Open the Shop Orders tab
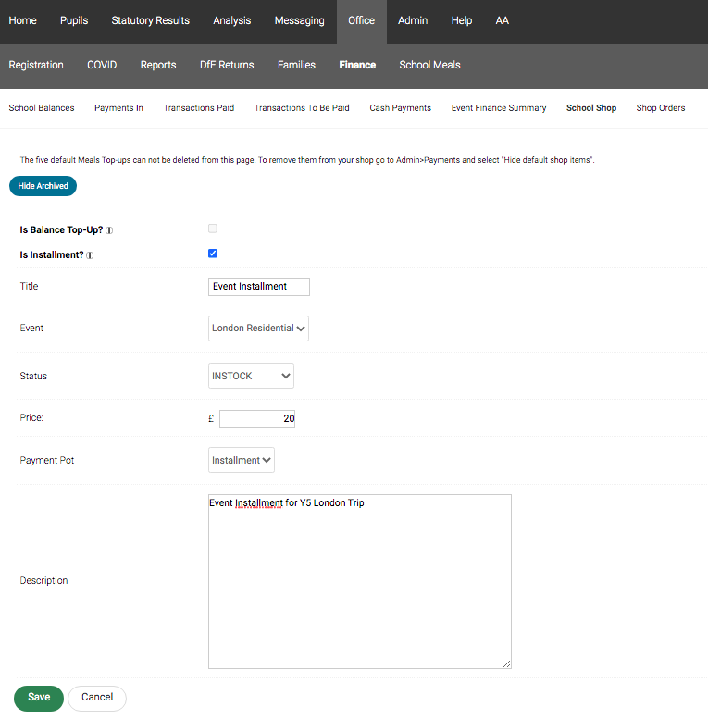The height and width of the screenshot is (719, 708). tap(661, 108)
